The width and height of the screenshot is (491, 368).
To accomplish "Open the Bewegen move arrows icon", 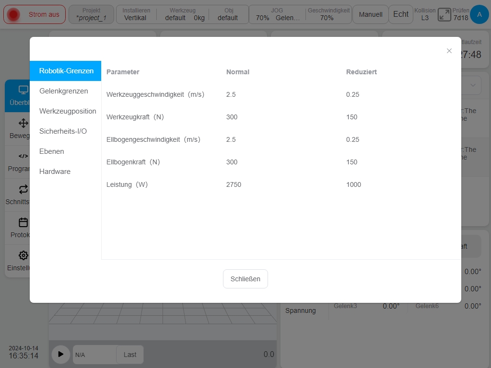I will [x=23, y=123].
